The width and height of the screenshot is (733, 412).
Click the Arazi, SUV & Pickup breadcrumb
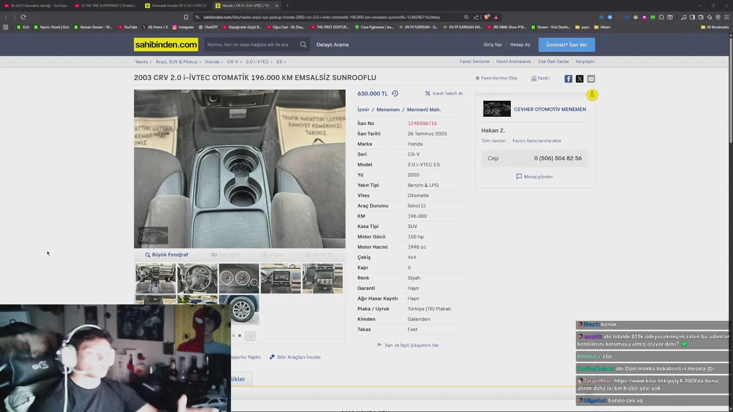tap(176, 62)
